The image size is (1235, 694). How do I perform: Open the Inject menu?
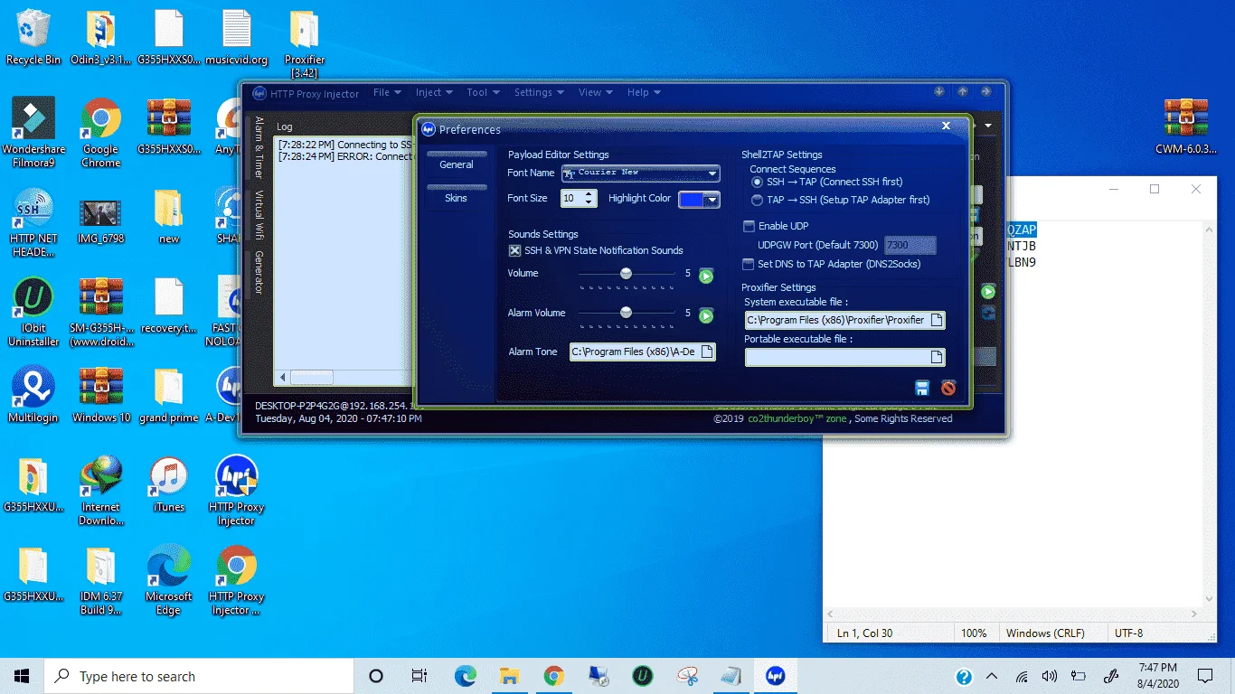[x=433, y=92]
